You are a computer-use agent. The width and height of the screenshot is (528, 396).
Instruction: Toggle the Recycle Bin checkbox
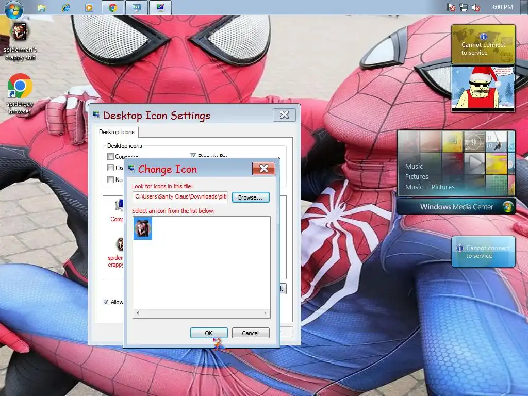coord(193,156)
